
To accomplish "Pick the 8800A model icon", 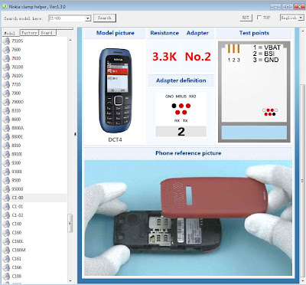I will pos(6,128).
